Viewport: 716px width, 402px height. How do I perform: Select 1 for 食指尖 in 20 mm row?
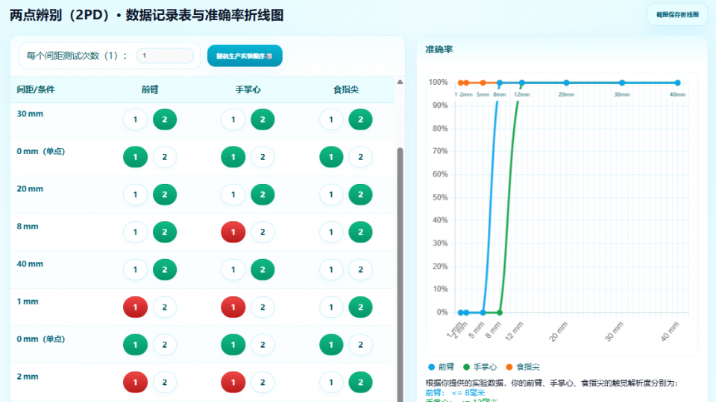pyautogui.click(x=331, y=194)
